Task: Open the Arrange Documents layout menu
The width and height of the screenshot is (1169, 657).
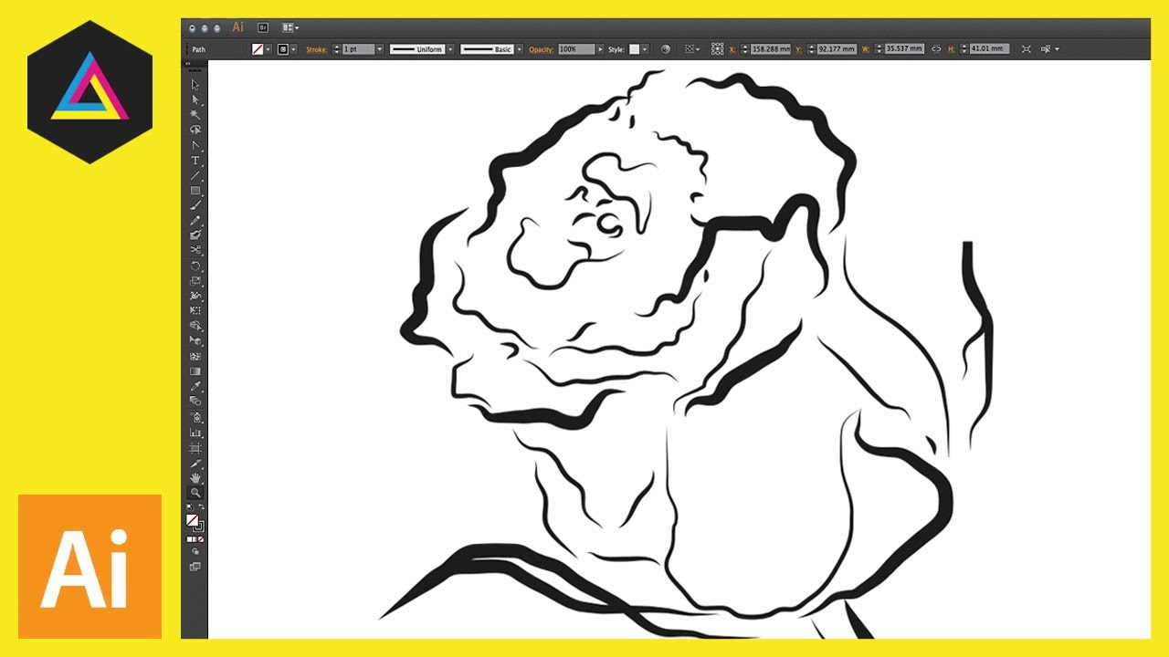Action: 290,28
